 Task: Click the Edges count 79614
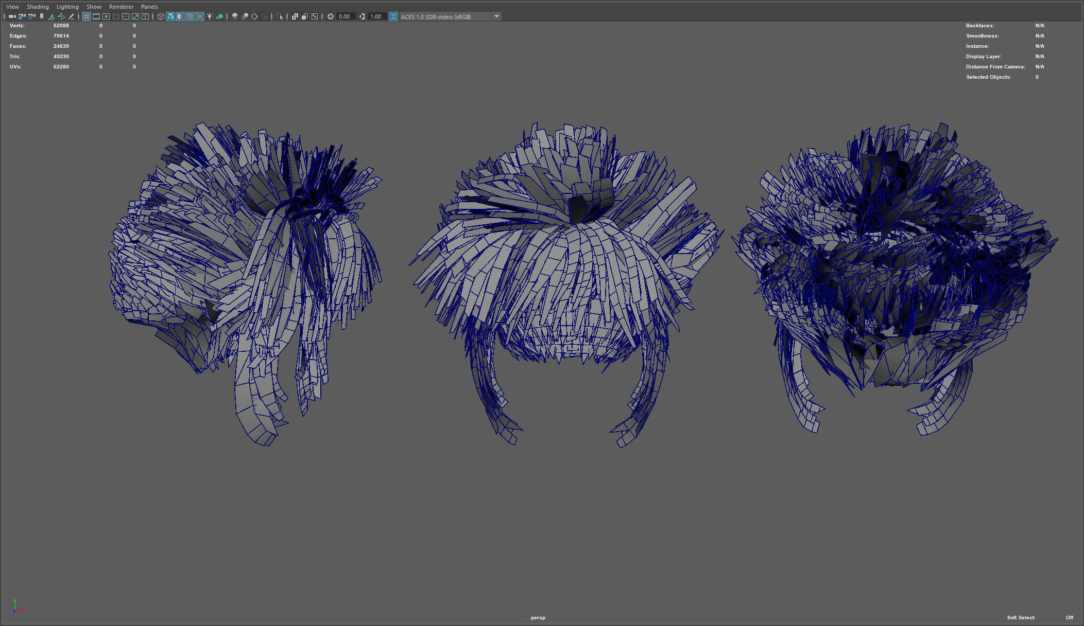[x=61, y=35]
